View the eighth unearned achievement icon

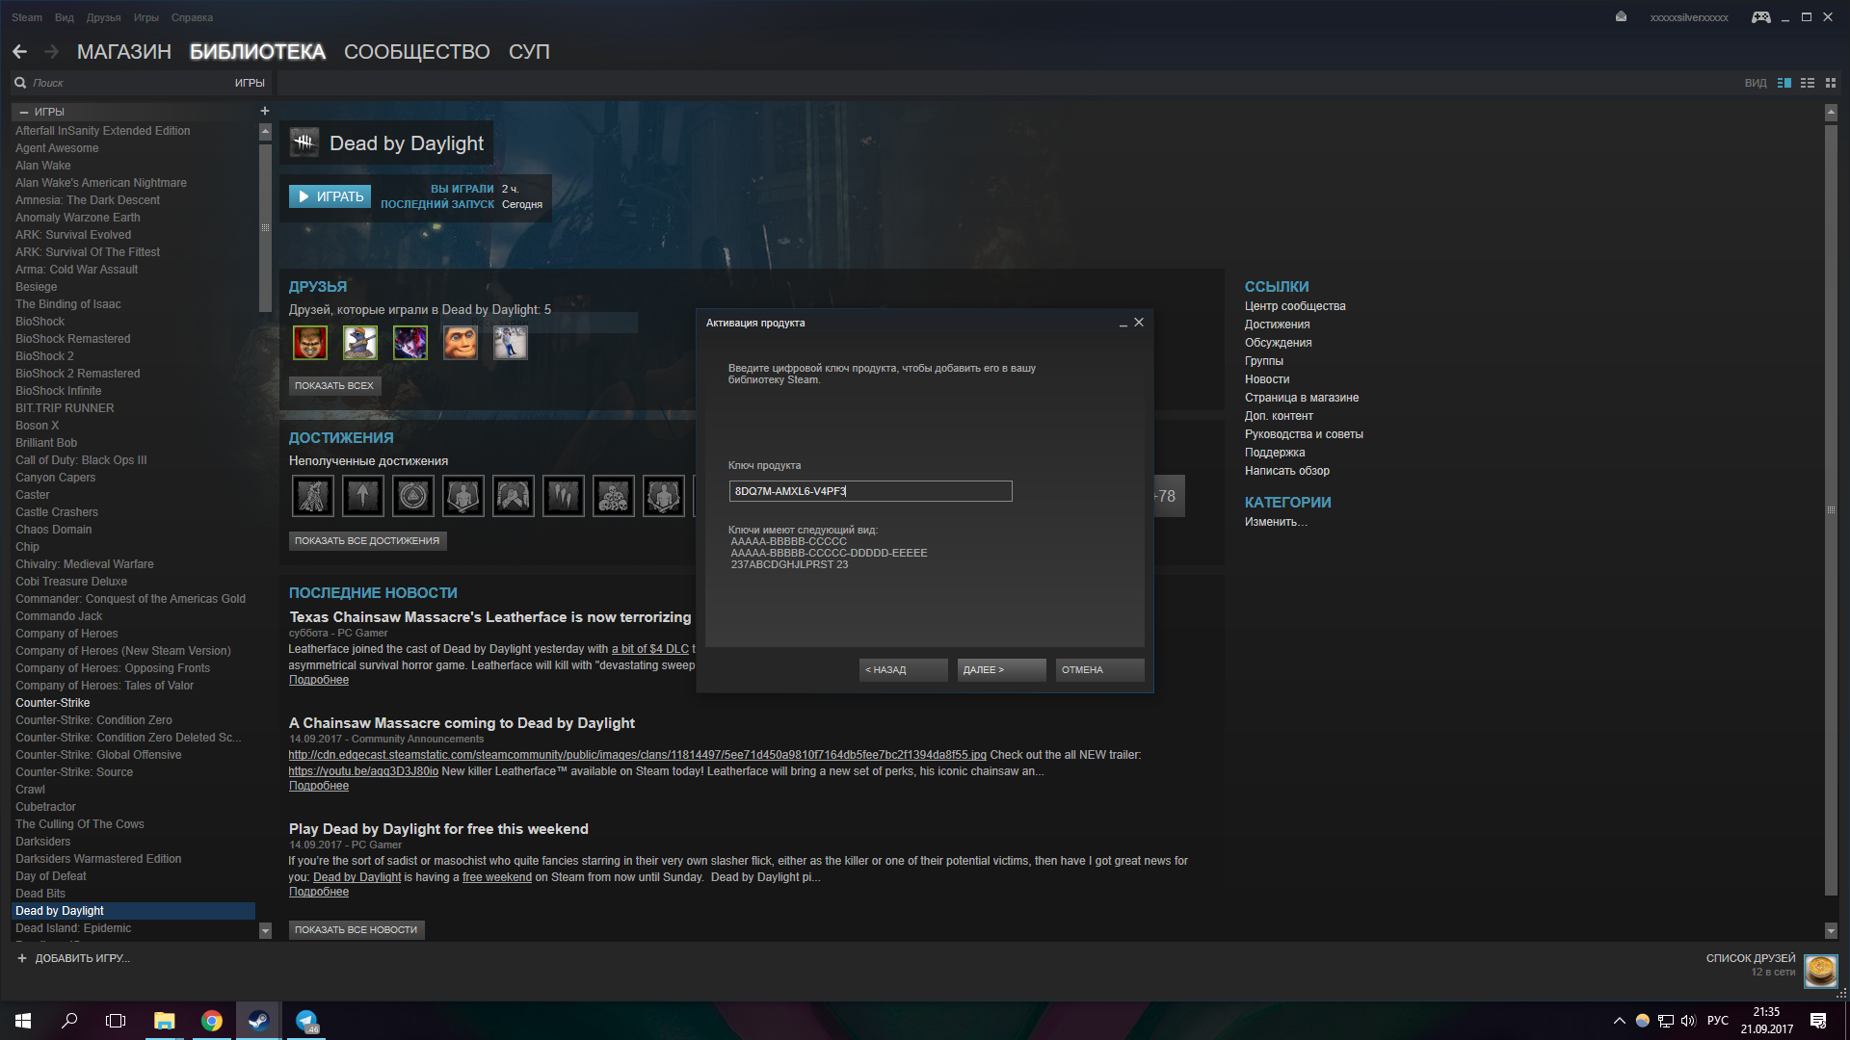point(664,496)
